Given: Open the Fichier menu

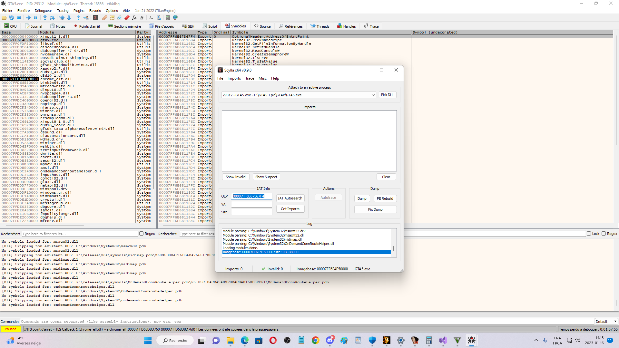Looking at the screenshot, I should click(7, 11).
